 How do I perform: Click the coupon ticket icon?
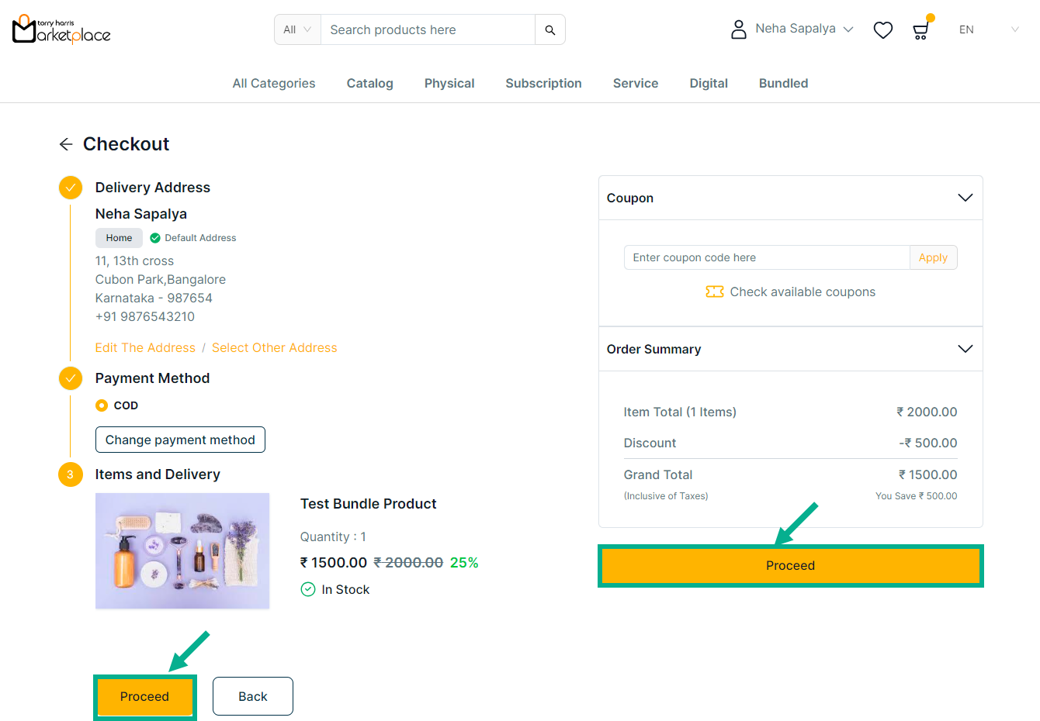(714, 292)
